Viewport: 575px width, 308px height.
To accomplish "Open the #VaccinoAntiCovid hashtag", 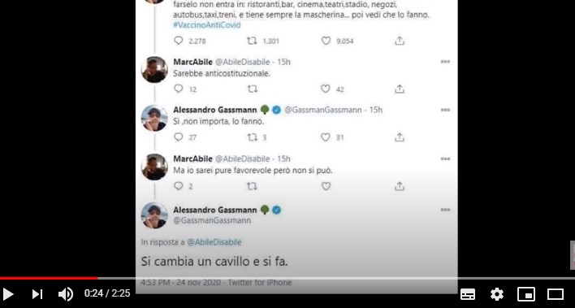I will (207, 25).
